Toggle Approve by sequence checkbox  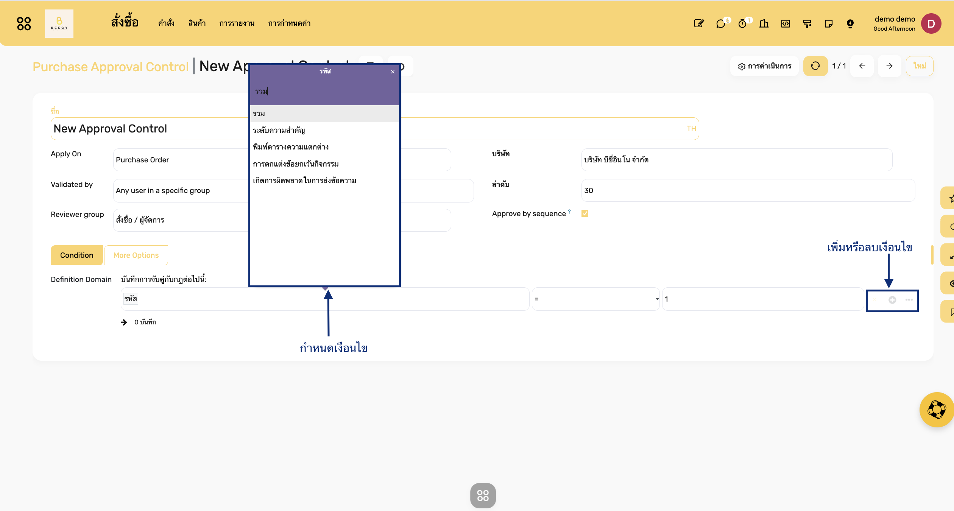585,213
